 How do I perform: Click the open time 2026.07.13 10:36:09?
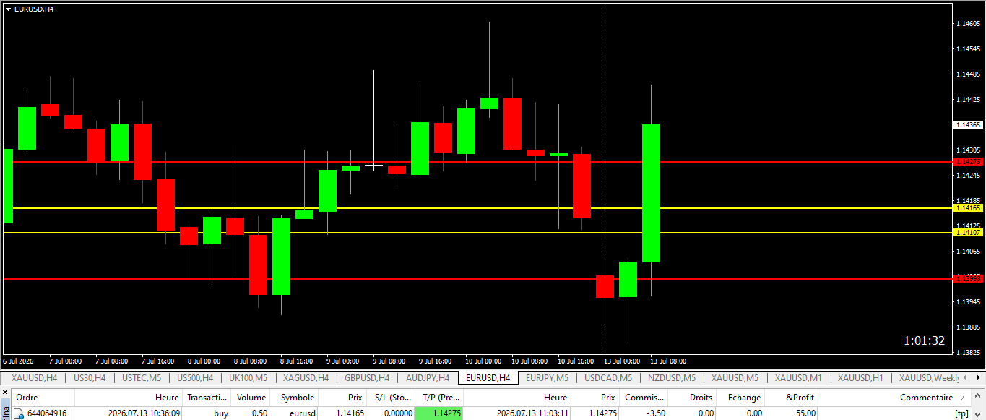[144, 413]
